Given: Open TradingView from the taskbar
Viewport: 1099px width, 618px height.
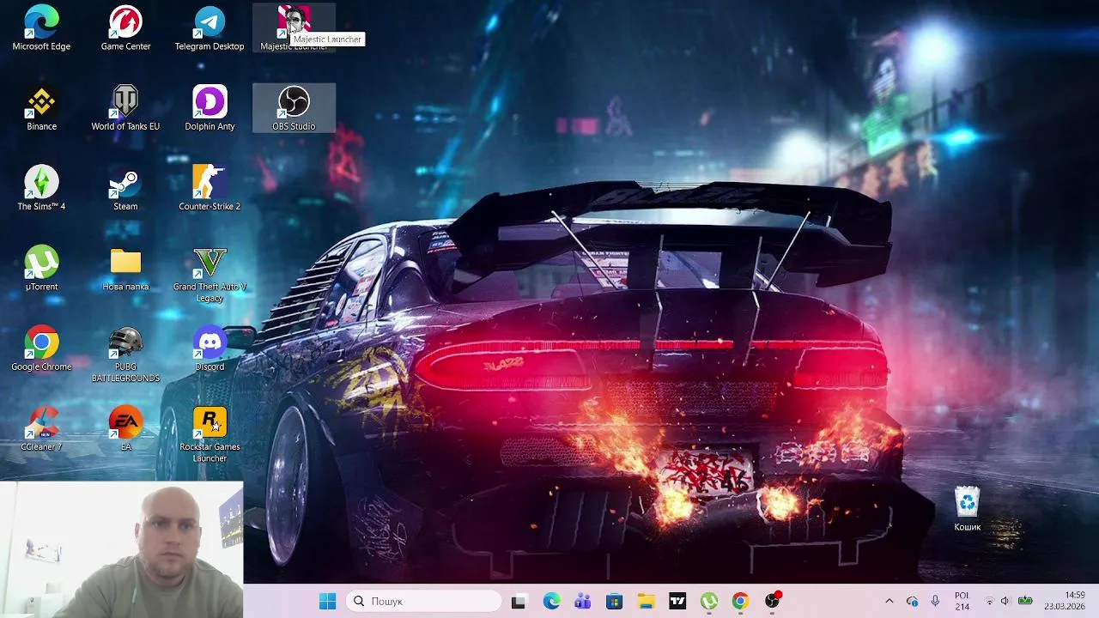Looking at the screenshot, I should coord(677,601).
